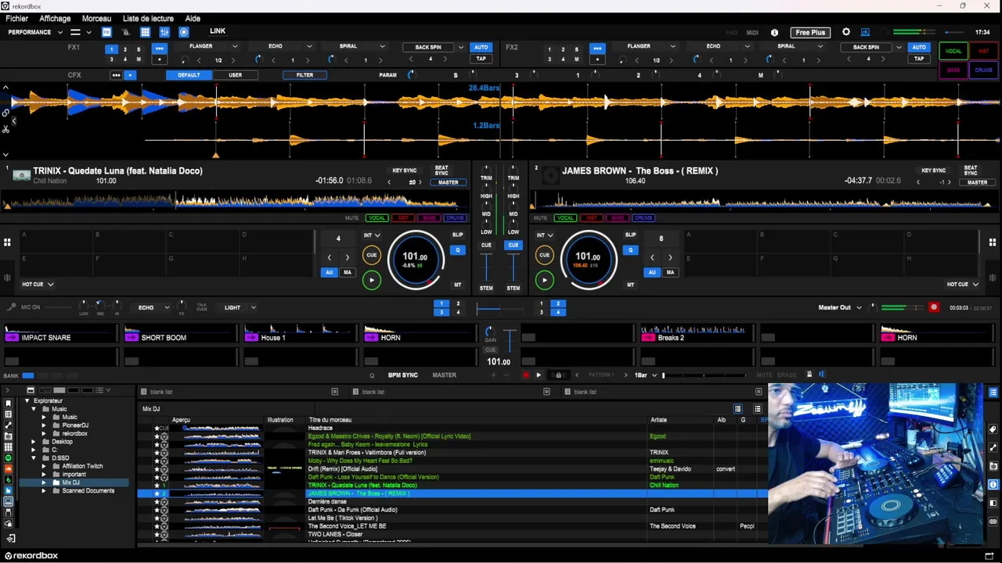Click the deck 2 CUE round button
Viewport: 1002px width, 563px height.
[545, 255]
